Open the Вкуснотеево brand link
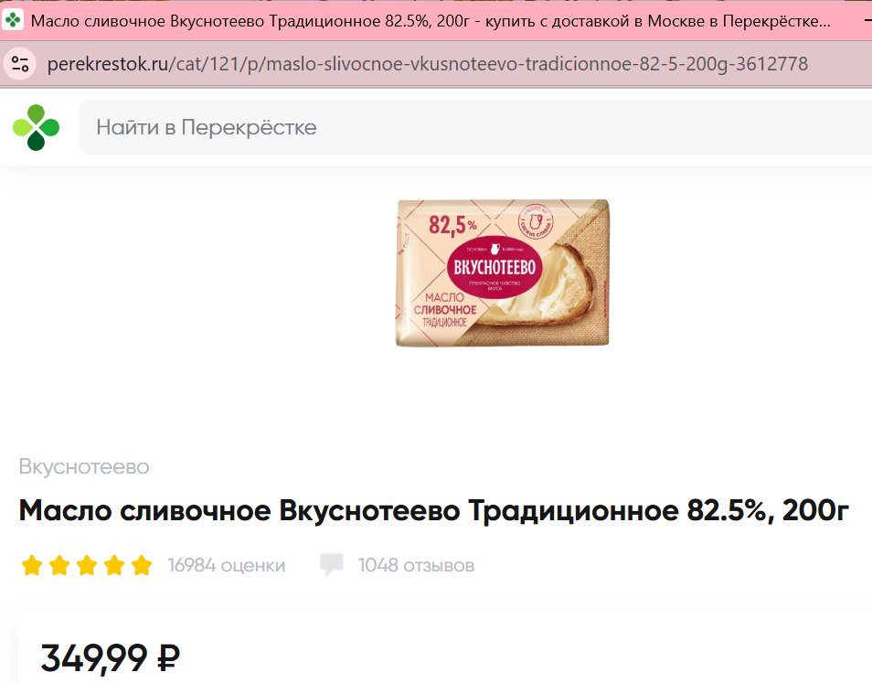 pyautogui.click(x=84, y=466)
